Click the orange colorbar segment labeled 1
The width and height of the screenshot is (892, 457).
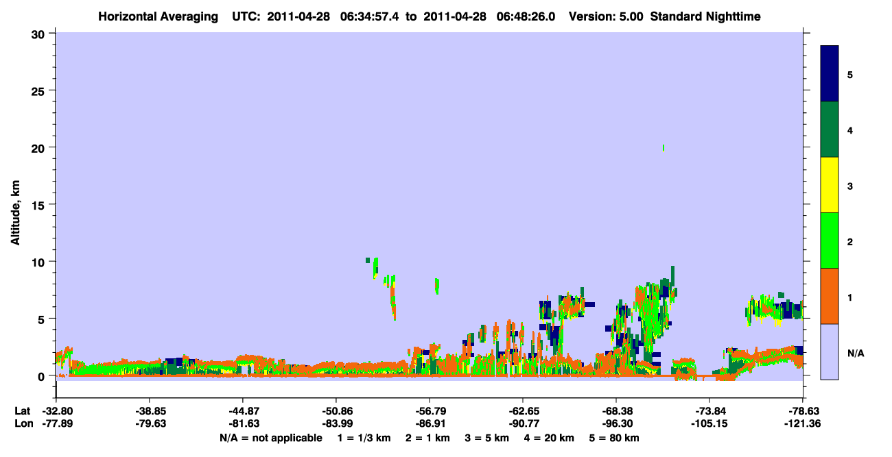830,296
